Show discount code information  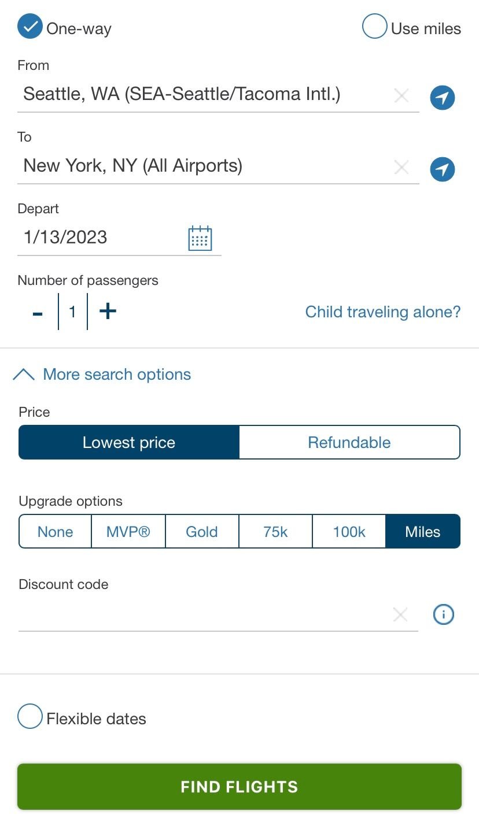tap(444, 615)
